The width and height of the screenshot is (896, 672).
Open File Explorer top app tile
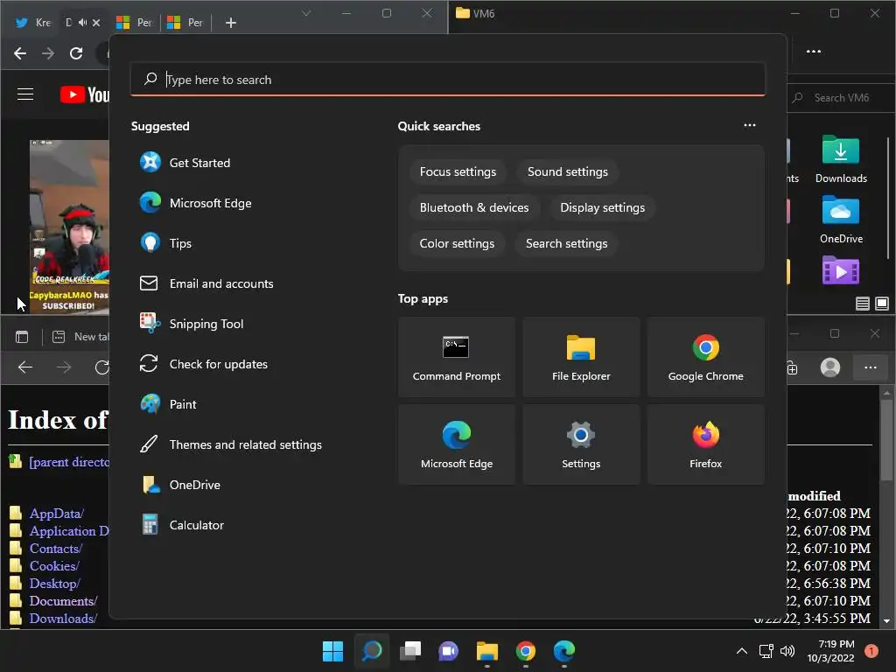pos(581,357)
